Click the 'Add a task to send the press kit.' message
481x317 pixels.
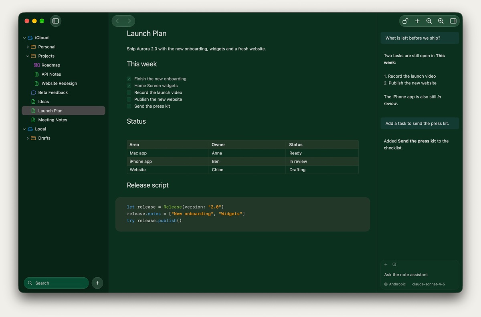tap(420, 123)
